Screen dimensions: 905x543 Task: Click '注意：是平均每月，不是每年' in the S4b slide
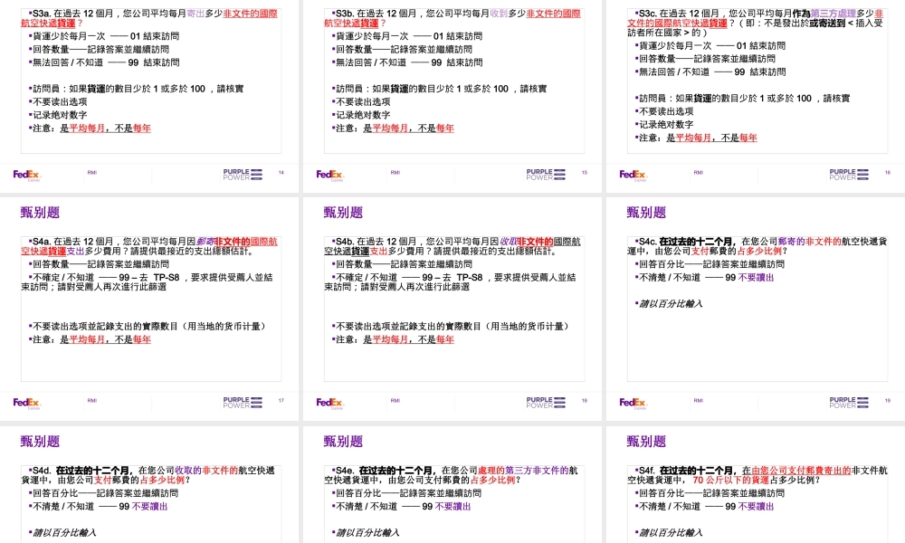(x=393, y=340)
